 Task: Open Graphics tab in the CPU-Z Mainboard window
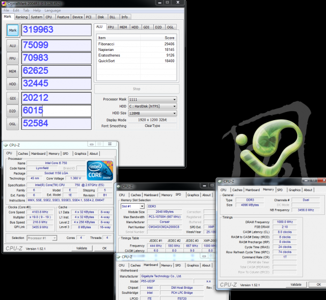point(193,265)
